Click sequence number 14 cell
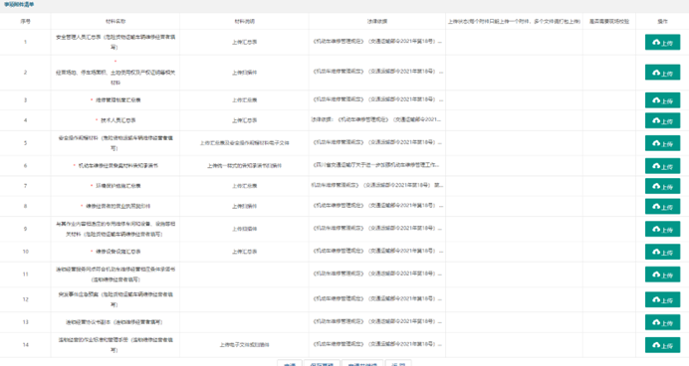689x366 pixels. [25, 345]
